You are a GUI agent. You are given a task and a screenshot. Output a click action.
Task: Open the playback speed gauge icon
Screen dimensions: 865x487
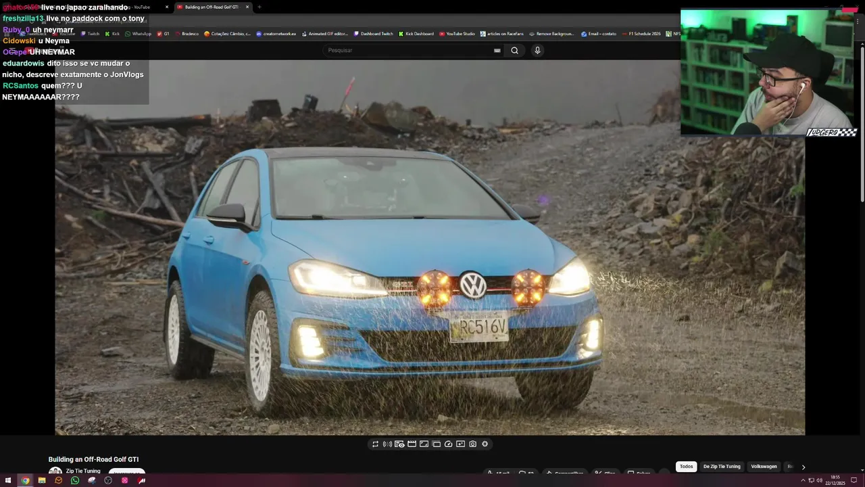click(x=448, y=444)
